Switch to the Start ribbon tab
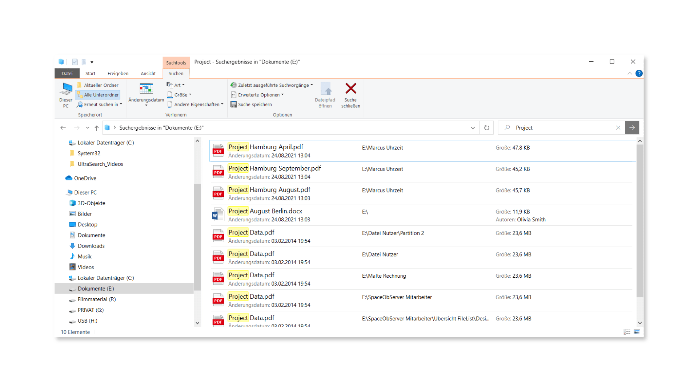Screen dimensions: 698x392 click(x=91, y=73)
